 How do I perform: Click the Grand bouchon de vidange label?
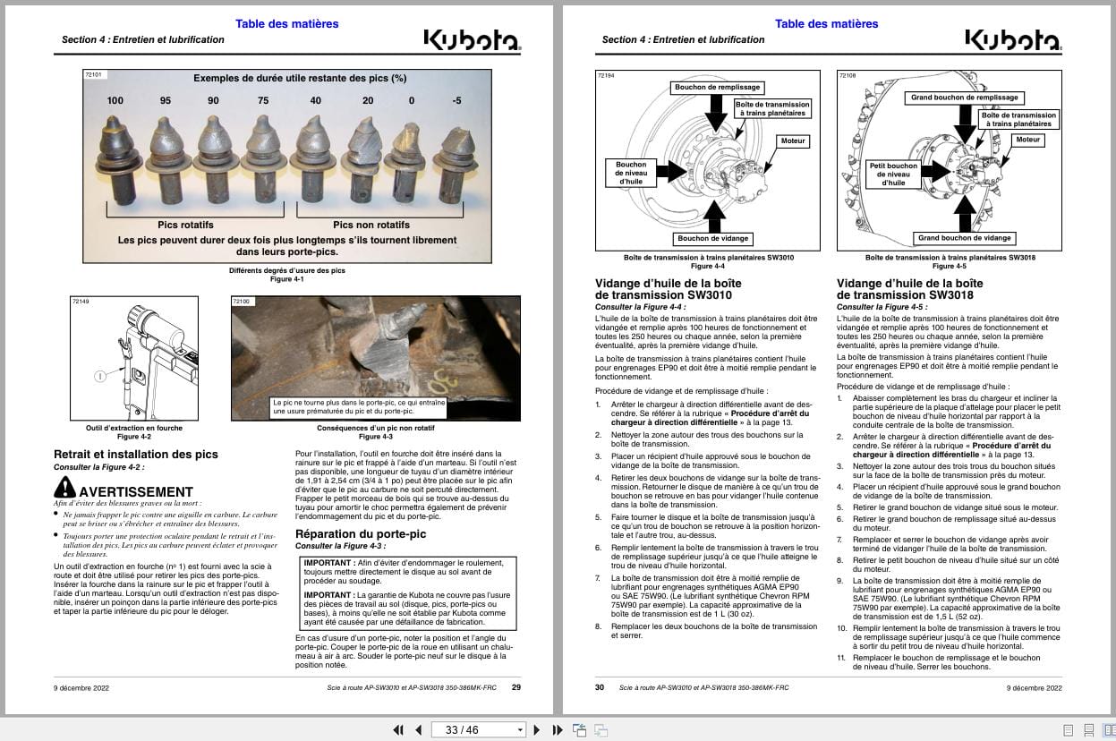(965, 238)
